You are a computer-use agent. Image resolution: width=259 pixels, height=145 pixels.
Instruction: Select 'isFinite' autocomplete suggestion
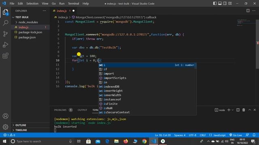coord(147,104)
